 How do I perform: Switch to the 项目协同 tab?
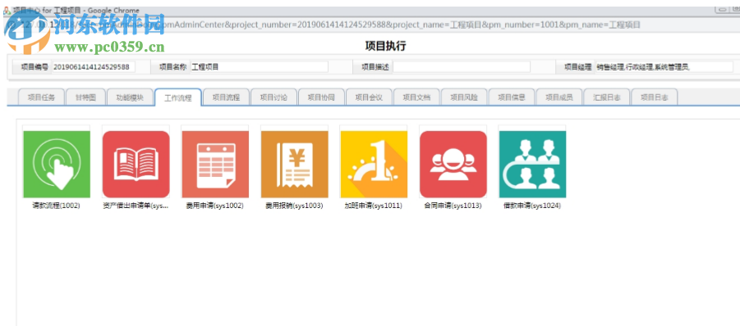point(321,97)
